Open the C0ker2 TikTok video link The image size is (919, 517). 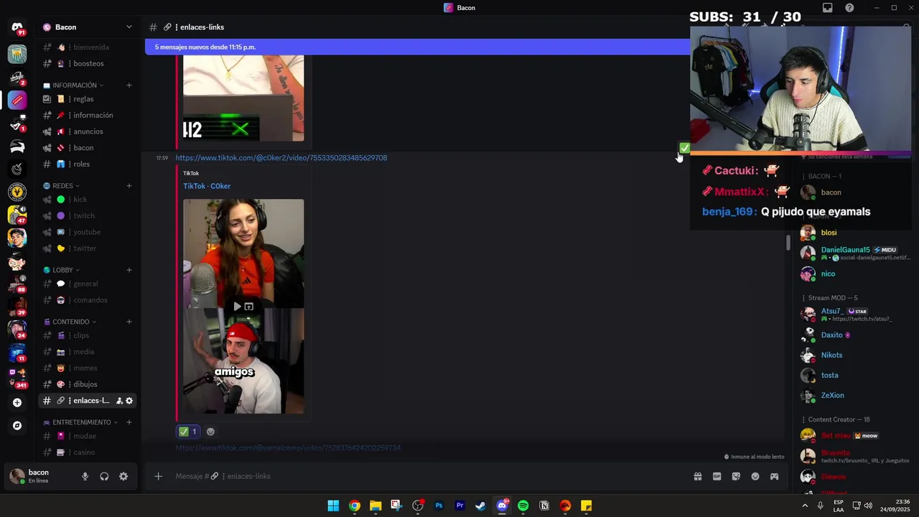[x=281, y=158]
